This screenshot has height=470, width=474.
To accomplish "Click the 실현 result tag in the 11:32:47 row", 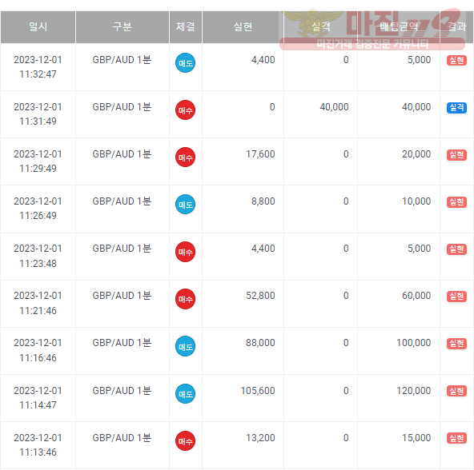I will (456, 61).
